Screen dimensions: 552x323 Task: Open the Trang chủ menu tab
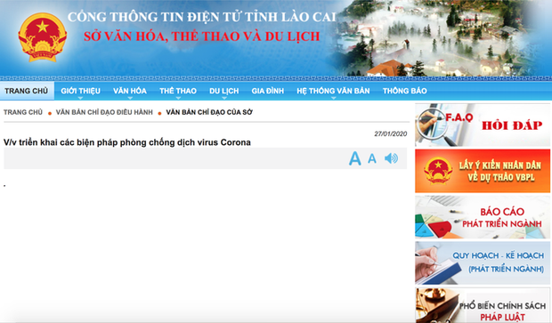tap(27, 91)
